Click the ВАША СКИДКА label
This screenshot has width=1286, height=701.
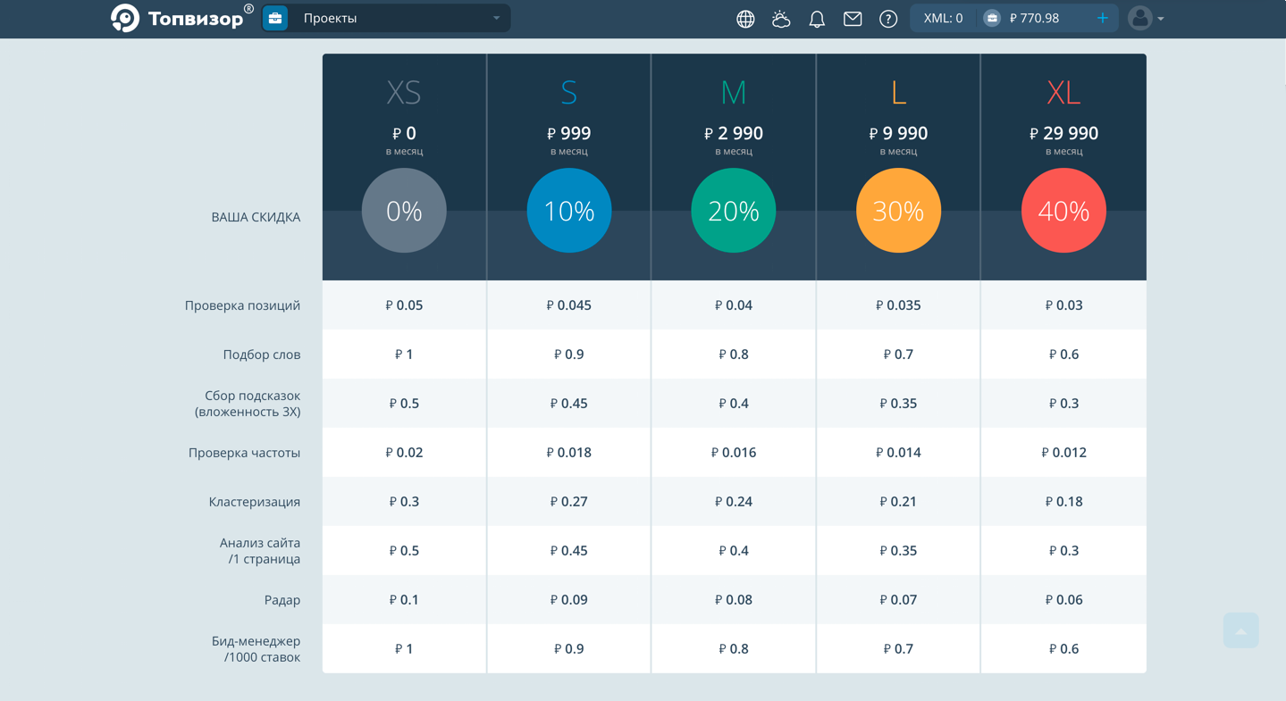(x=256, y=217)
